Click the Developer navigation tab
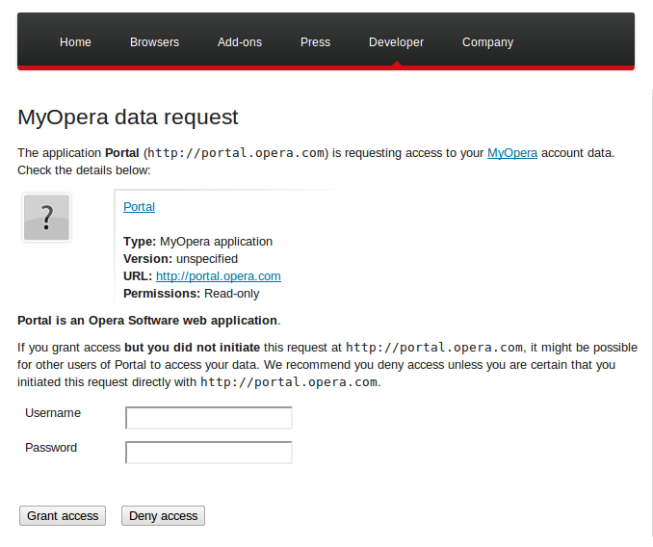The width and height of the screenshot is (653, 547). (x=396, y=42)
